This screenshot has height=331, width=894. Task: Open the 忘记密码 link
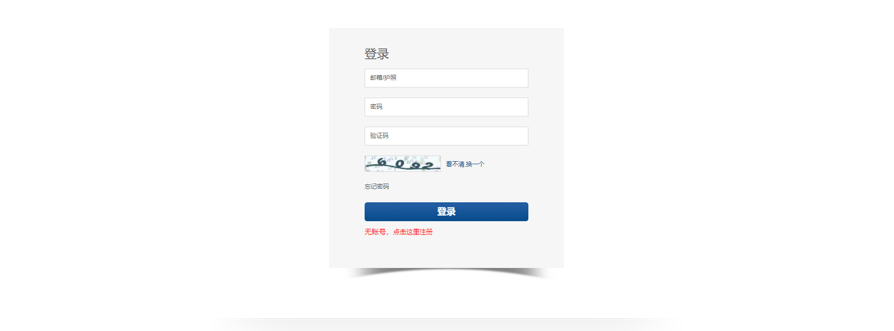click(377, 187)
